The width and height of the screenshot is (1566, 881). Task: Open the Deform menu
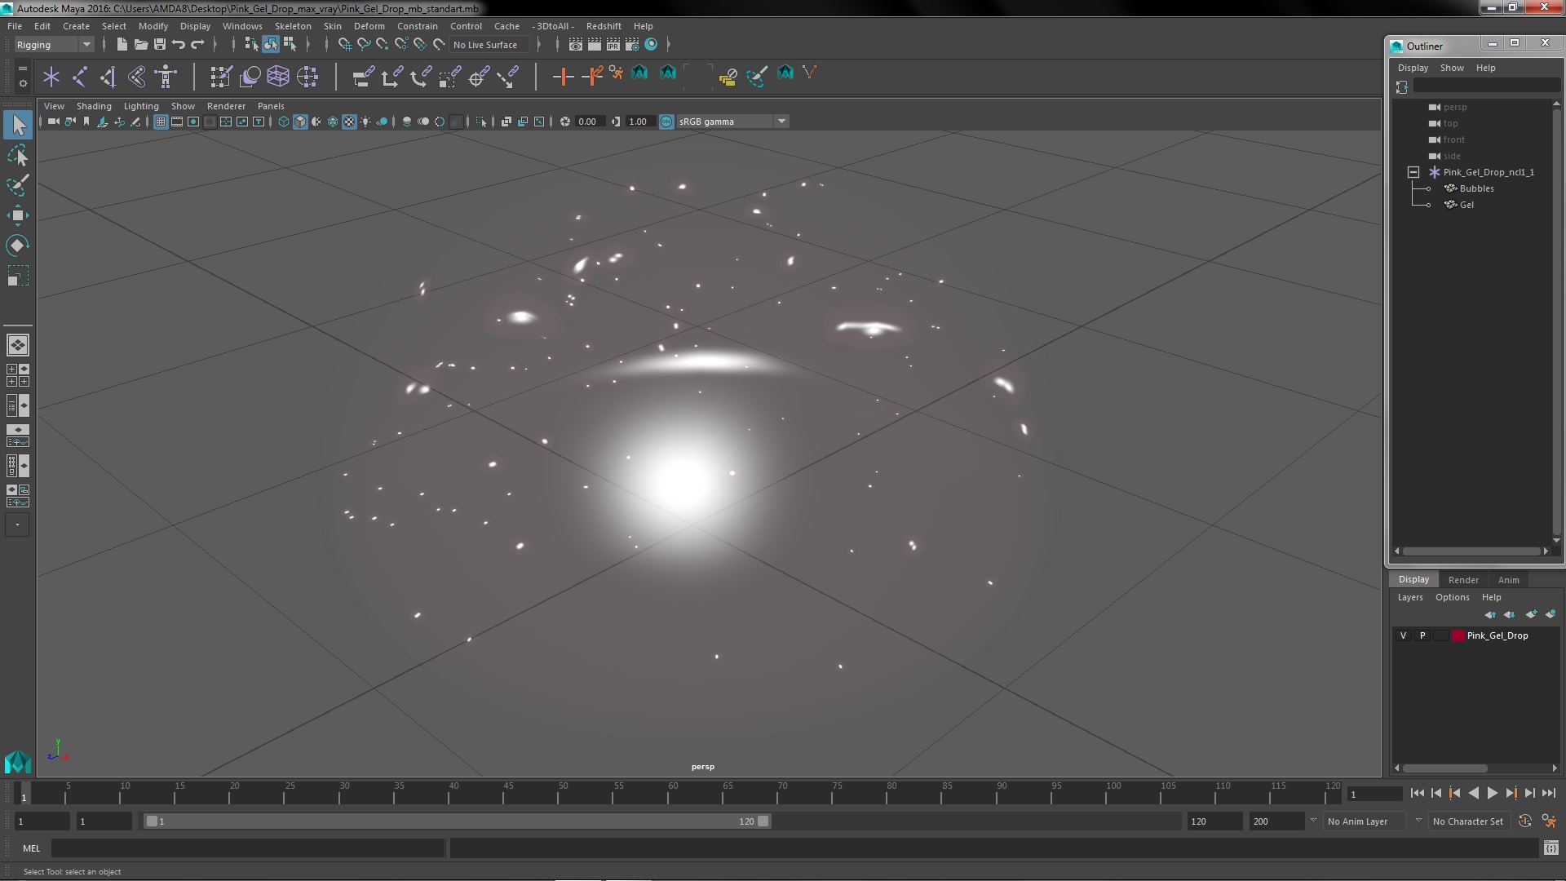[x=369, y=26]
